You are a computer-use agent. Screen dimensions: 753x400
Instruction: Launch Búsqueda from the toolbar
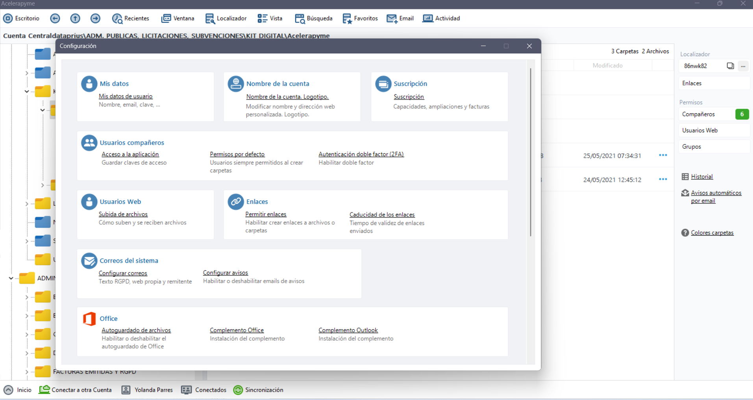(x=314, y=18)
